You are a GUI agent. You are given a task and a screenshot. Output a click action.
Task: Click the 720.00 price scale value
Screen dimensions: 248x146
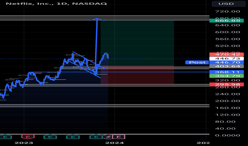[x=228, y=11]
